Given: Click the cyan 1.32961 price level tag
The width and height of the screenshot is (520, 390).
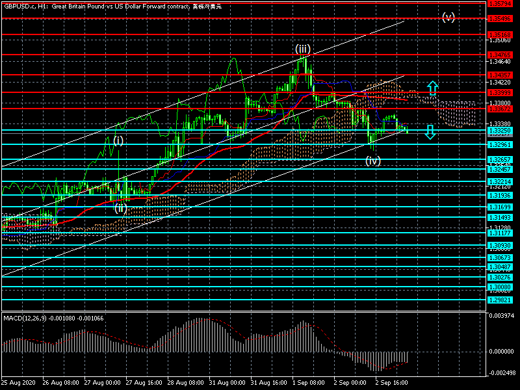Looking at the screenshot, I should pyautogui.click(x=500, y=144).
